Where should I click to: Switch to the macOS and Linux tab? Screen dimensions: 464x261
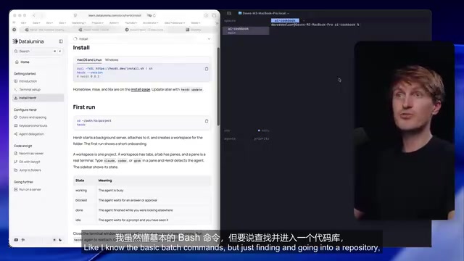coord(89,59)
